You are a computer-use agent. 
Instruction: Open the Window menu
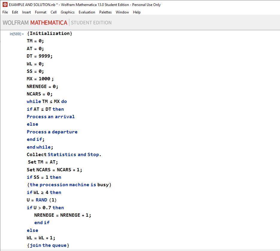click(x=122, y=12)
